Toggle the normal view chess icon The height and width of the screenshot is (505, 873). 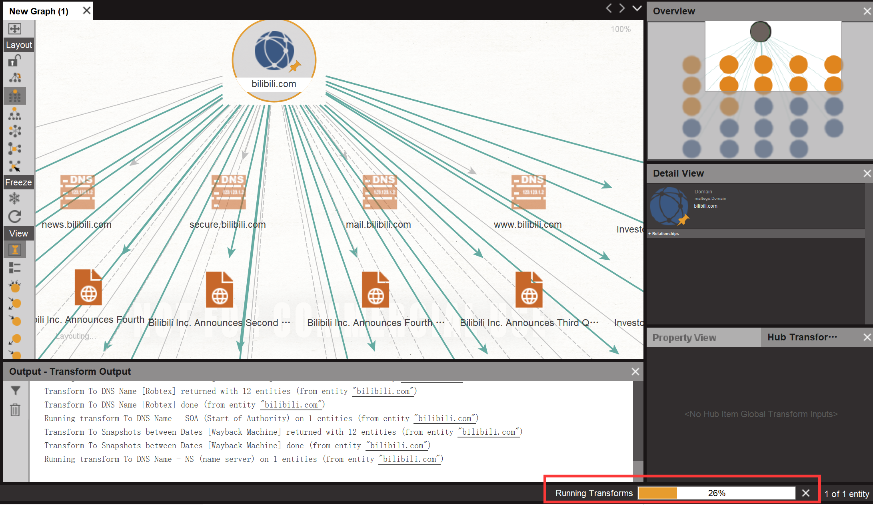[x=15, y=250]
